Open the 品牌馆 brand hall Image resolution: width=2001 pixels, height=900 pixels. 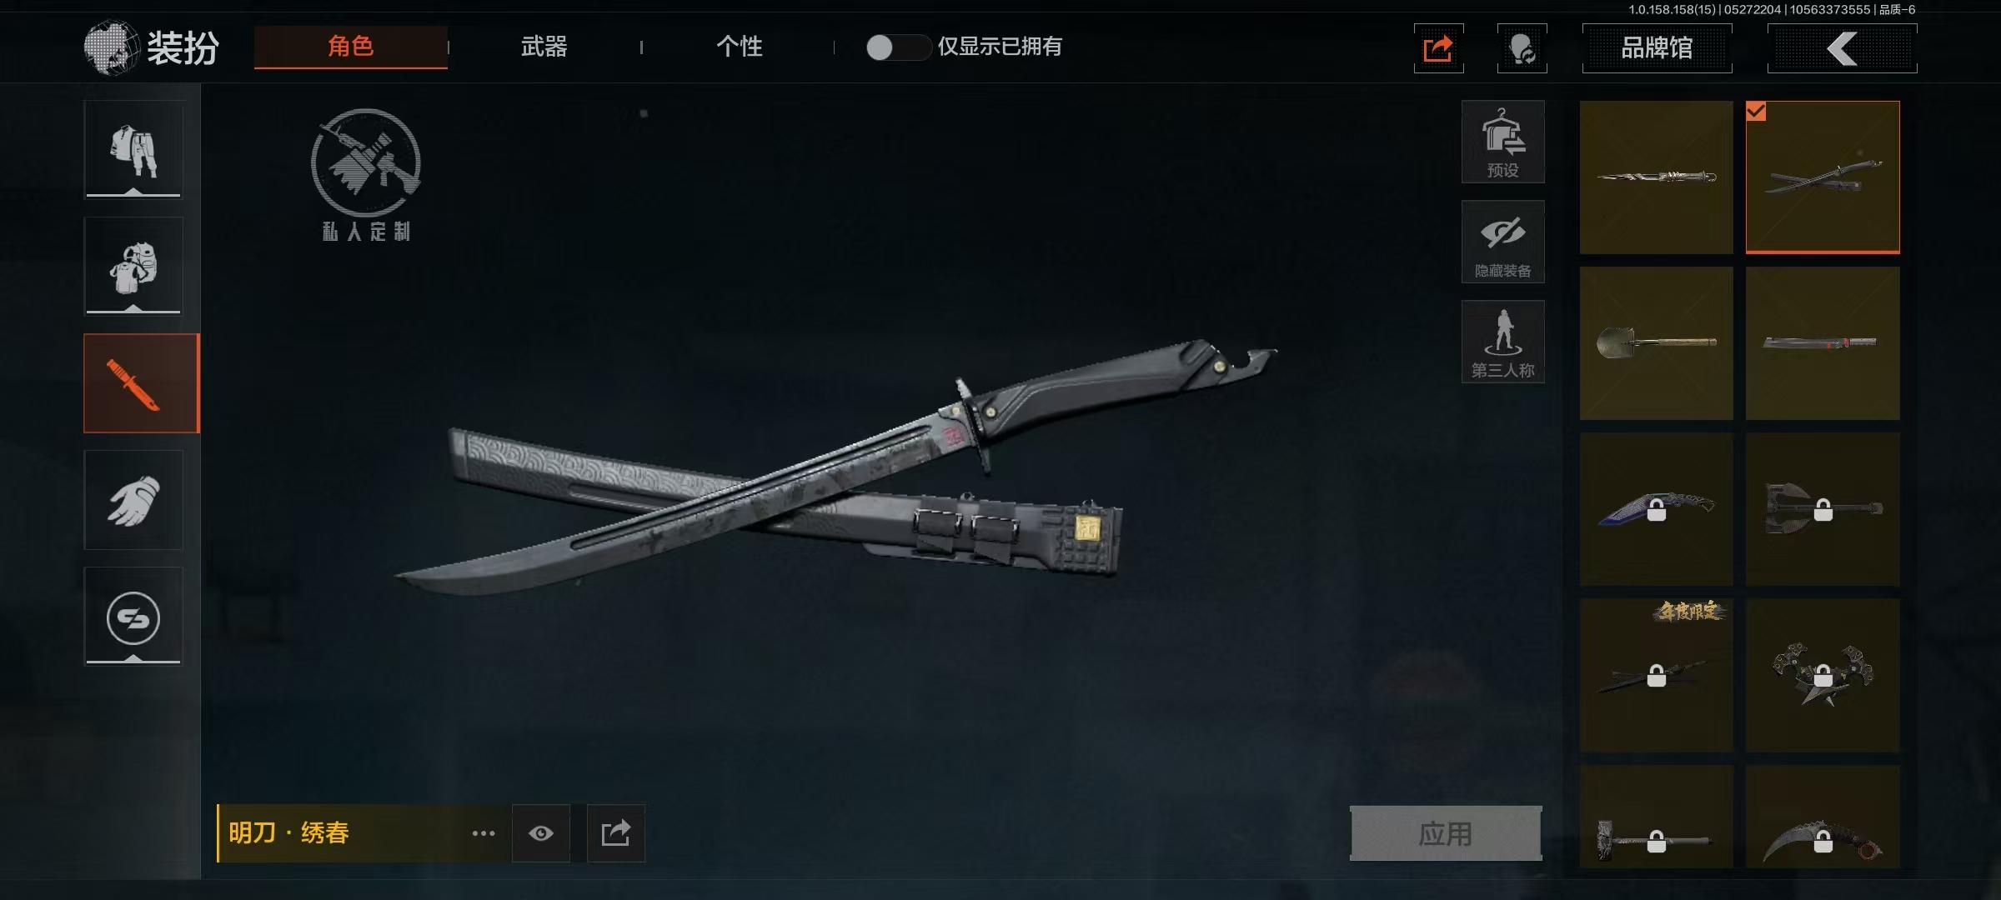1657,48
